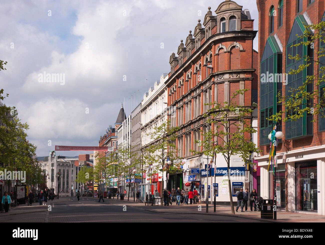
Task: Click the black litter bin on the pavement
Action: [267, 209]
